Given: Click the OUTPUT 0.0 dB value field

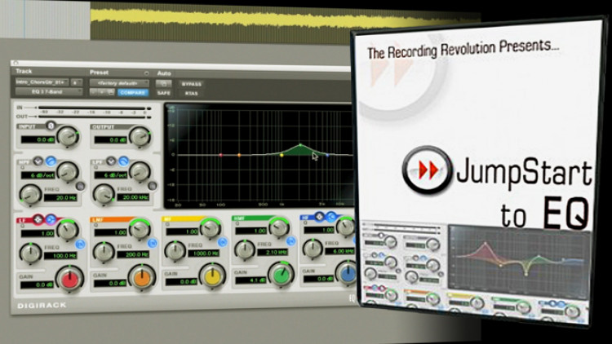Looking at the screenshot, I should (110, 139).
